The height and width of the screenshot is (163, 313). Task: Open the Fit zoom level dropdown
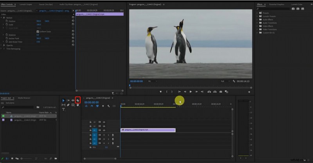pos(153,81)
